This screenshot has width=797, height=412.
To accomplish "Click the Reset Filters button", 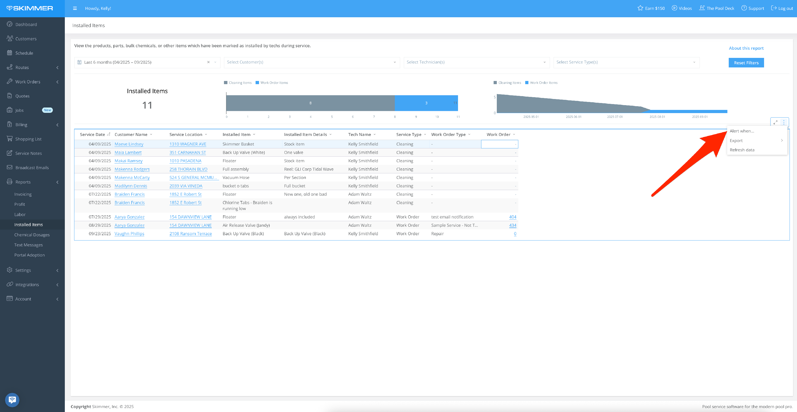I will coord(746,63).
